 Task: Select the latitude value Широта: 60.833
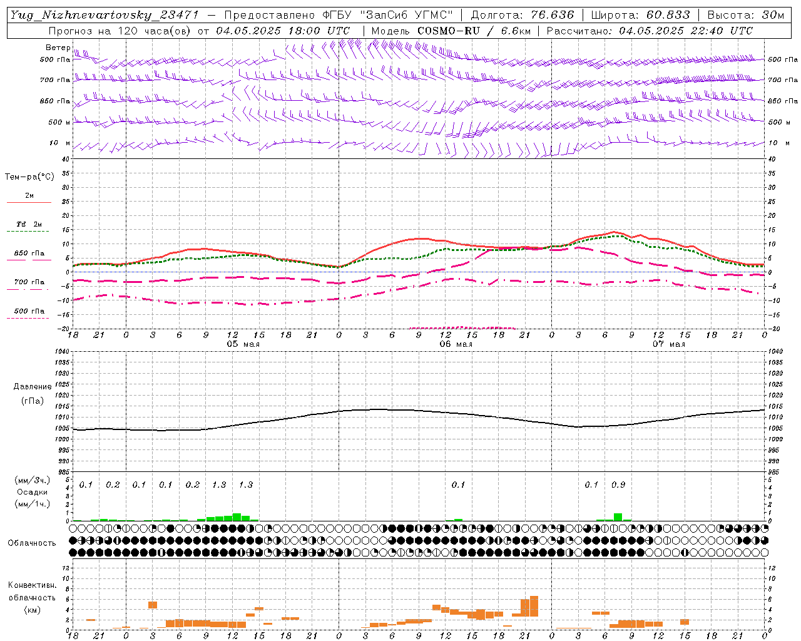[640, 15]
